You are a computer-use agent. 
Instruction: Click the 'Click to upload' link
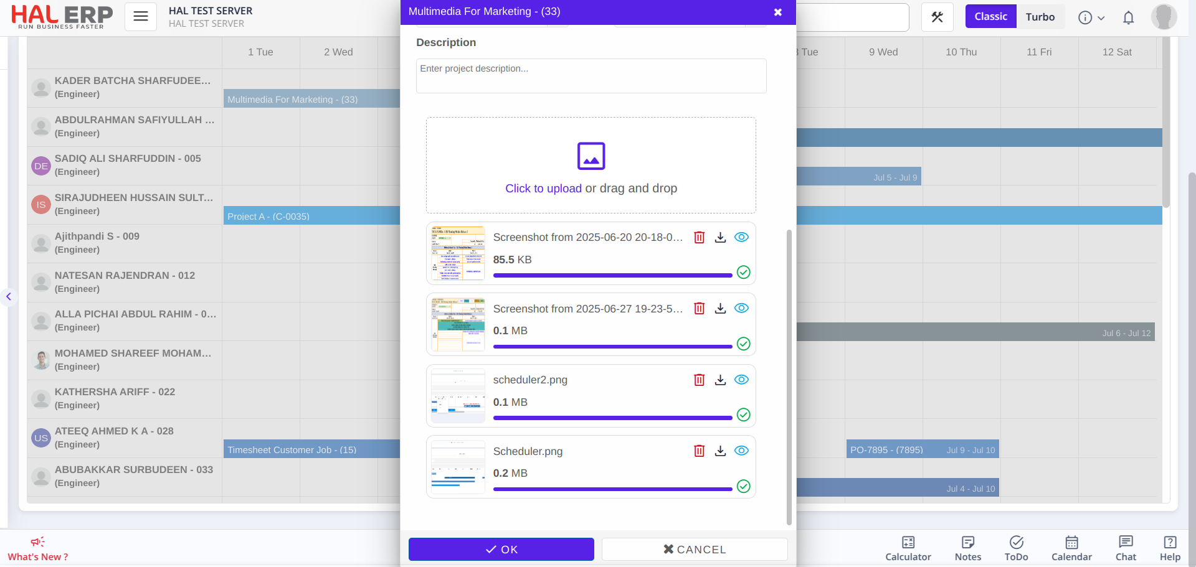coord(543,189)
